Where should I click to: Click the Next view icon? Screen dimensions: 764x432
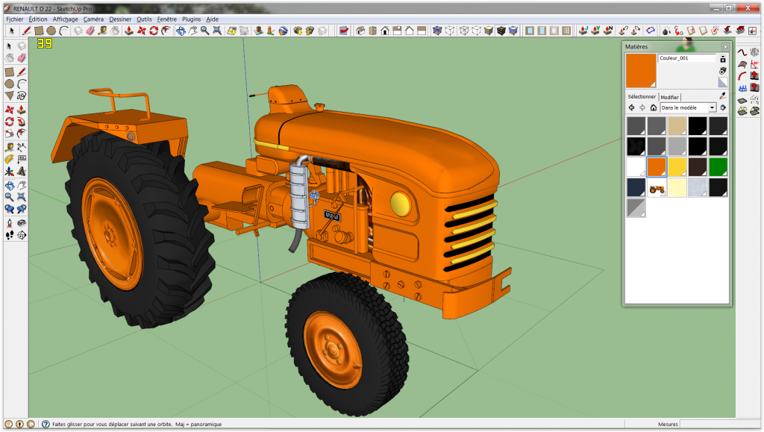coord(22,209)
